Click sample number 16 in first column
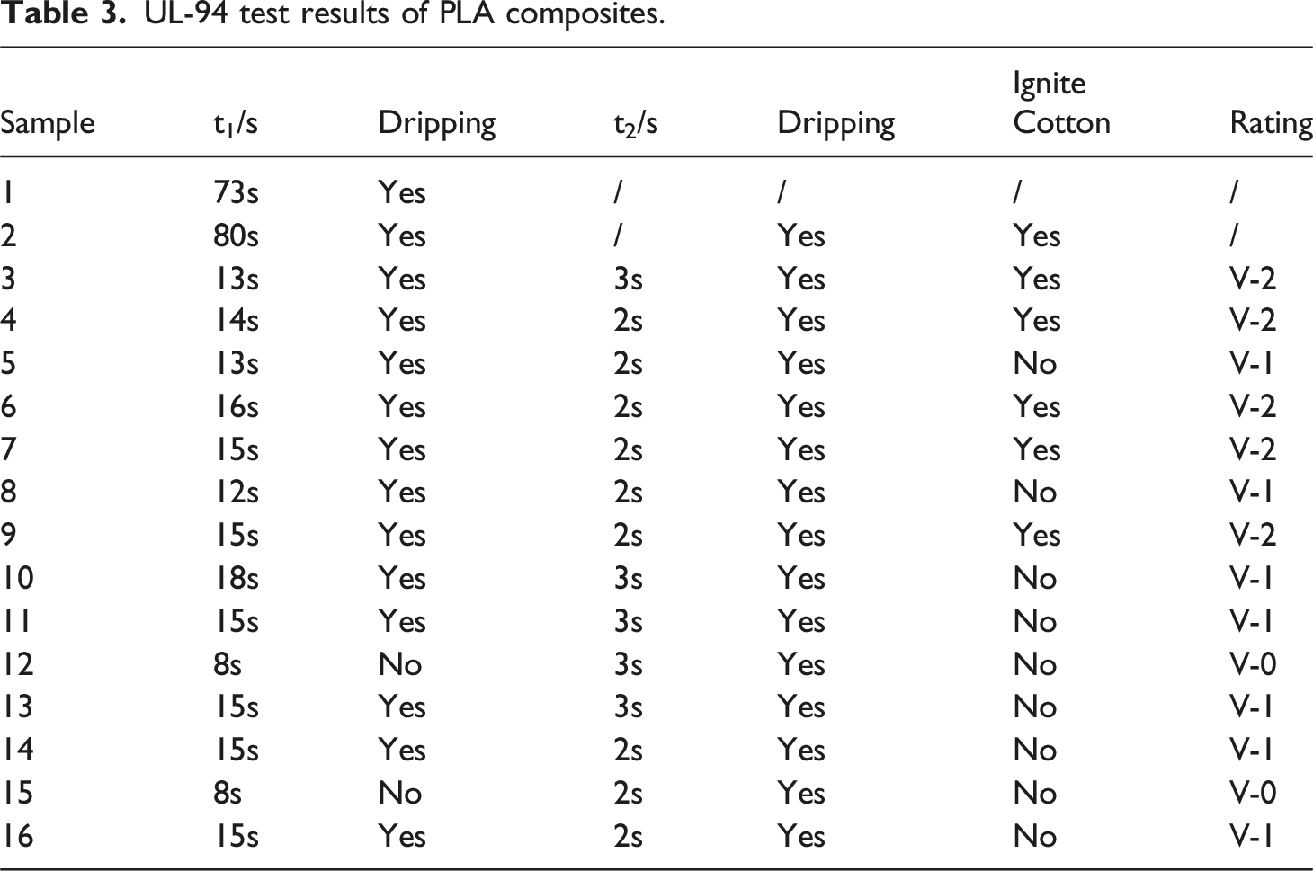This screenshot has width=1313, height=871. click(x=17, y=836)
